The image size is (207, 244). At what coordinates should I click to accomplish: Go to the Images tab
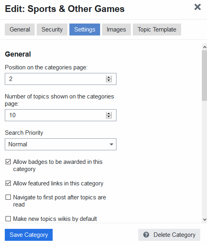(x=116, y=30)
